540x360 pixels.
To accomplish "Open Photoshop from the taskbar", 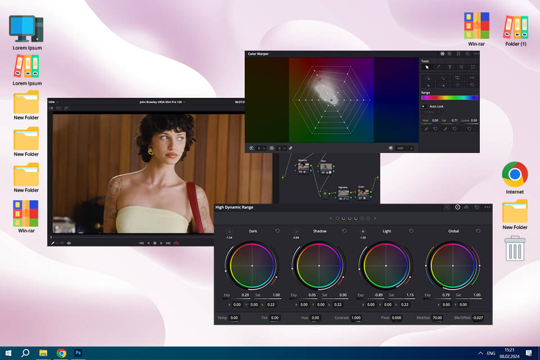I will coord(78,353).
